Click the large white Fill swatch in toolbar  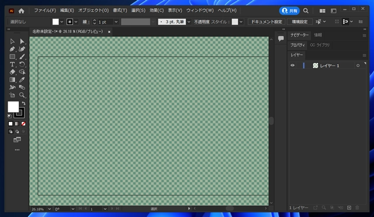(x=13, y=107)
